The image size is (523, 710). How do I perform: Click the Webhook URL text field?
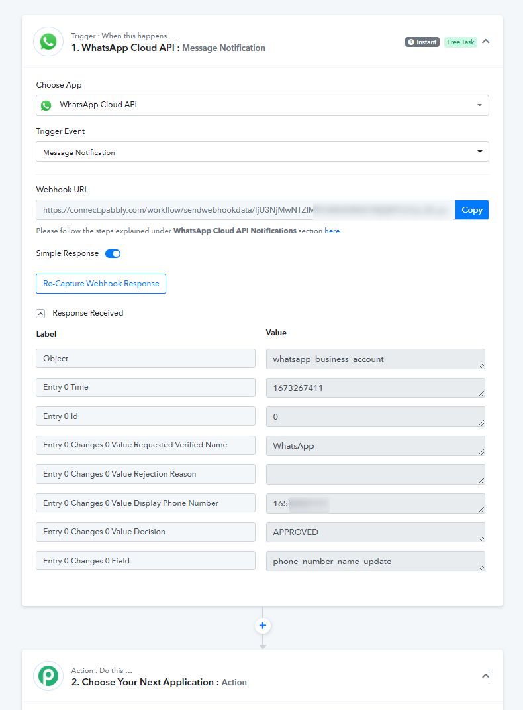pyautogui.click(x=245, y=210)
